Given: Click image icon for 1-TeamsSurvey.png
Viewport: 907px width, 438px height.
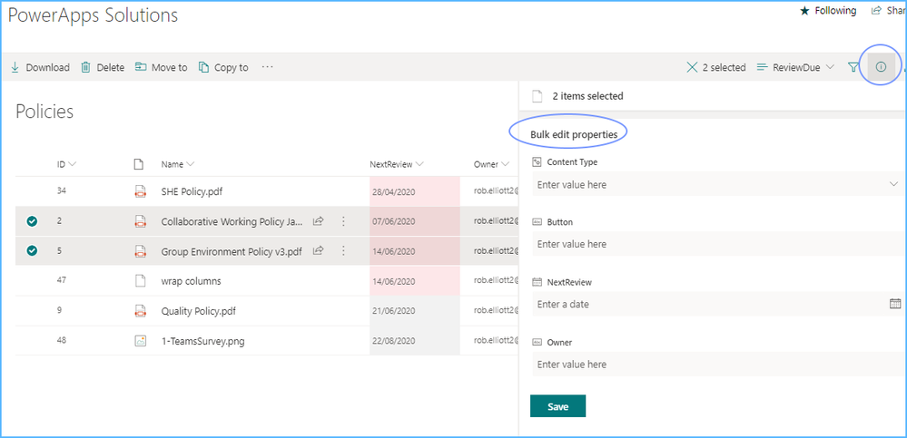Looking at the screenshot, I should 140,341.
